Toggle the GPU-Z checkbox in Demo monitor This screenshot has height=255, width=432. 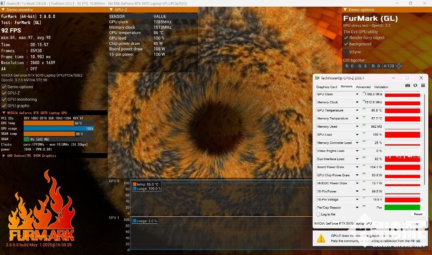4,93
